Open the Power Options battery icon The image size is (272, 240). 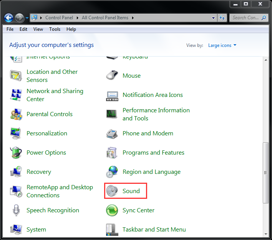click(x=16, y=153)
